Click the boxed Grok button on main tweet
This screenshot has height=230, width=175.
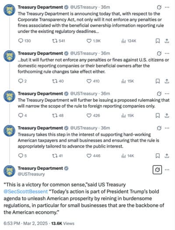pos(157,170)
